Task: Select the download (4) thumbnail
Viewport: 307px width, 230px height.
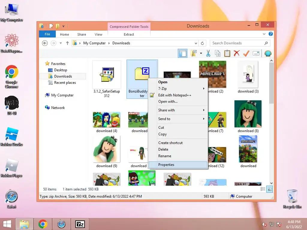Action: point(107,122)
